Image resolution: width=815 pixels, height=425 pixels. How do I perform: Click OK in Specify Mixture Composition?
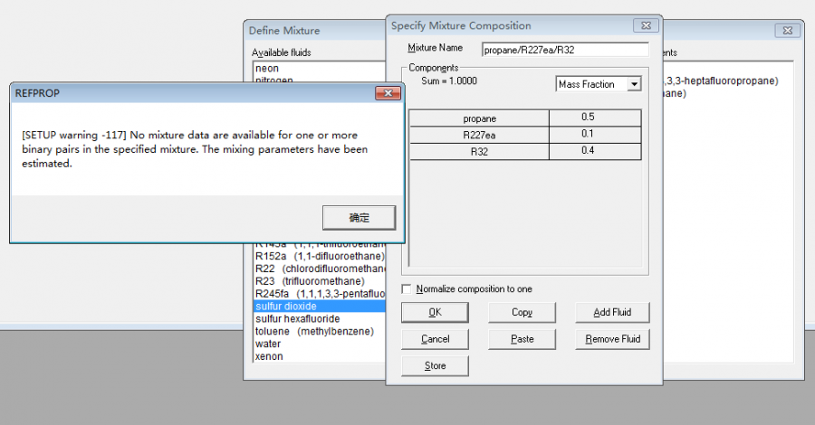435,312
